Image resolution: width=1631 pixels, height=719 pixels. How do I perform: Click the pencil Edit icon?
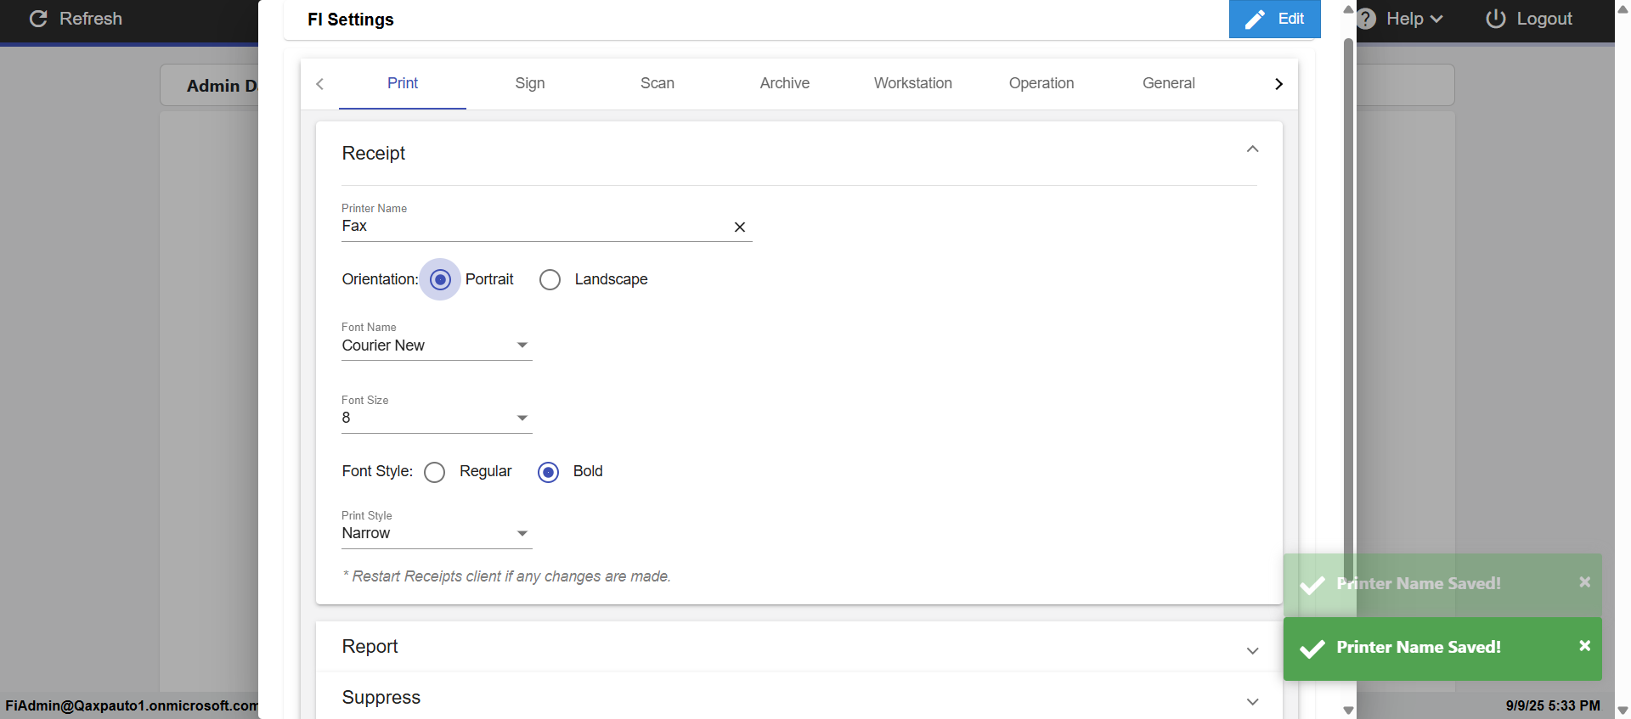1255,20
